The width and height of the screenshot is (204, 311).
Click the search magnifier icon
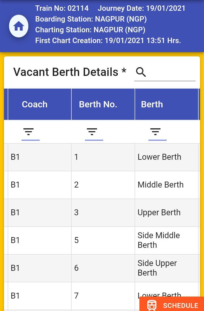pos(141,72)
